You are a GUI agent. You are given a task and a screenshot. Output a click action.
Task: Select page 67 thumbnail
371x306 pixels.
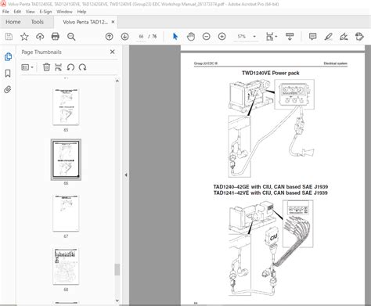(66, 213)
